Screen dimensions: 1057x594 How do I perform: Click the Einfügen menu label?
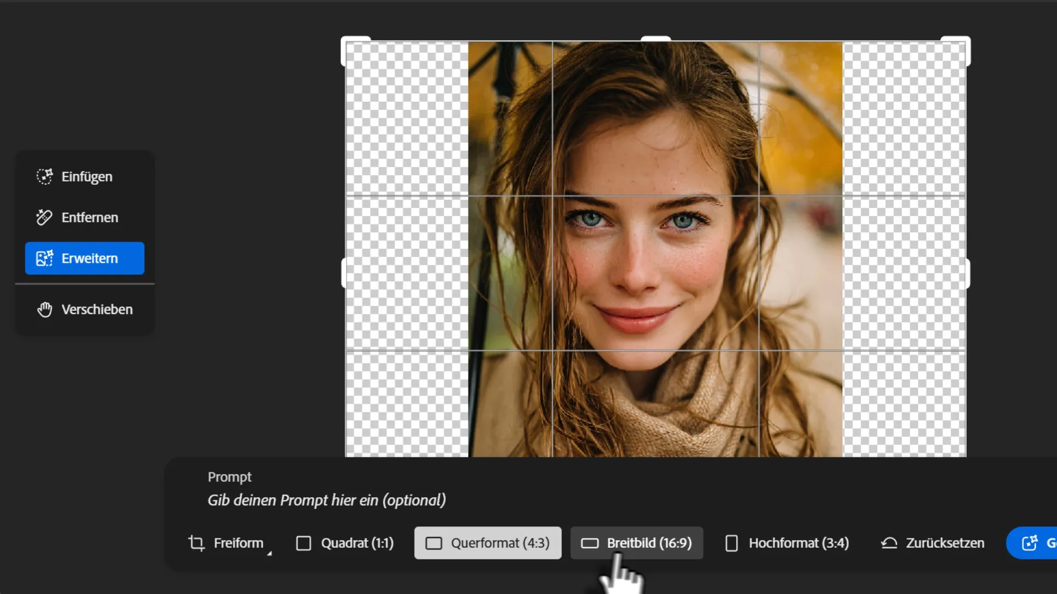tap(87, 177)
